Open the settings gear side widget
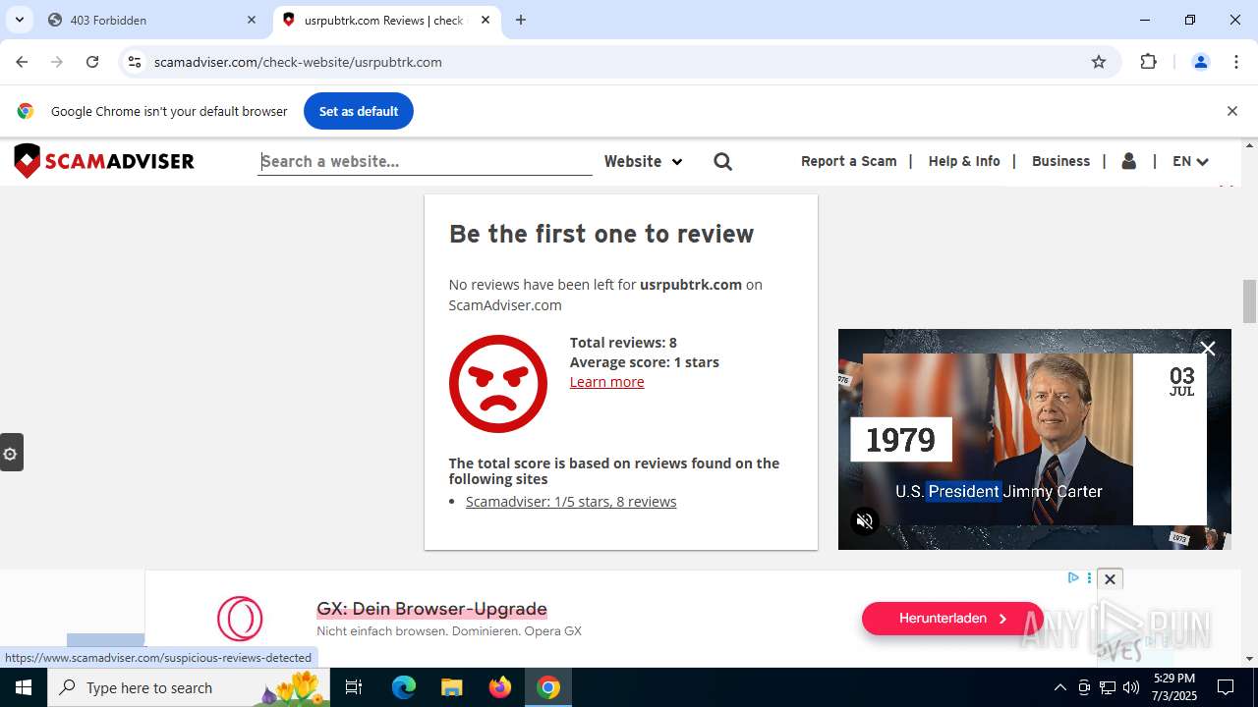Image resolution: width=1258 pixels, height=707 pixels. point(11,453)
